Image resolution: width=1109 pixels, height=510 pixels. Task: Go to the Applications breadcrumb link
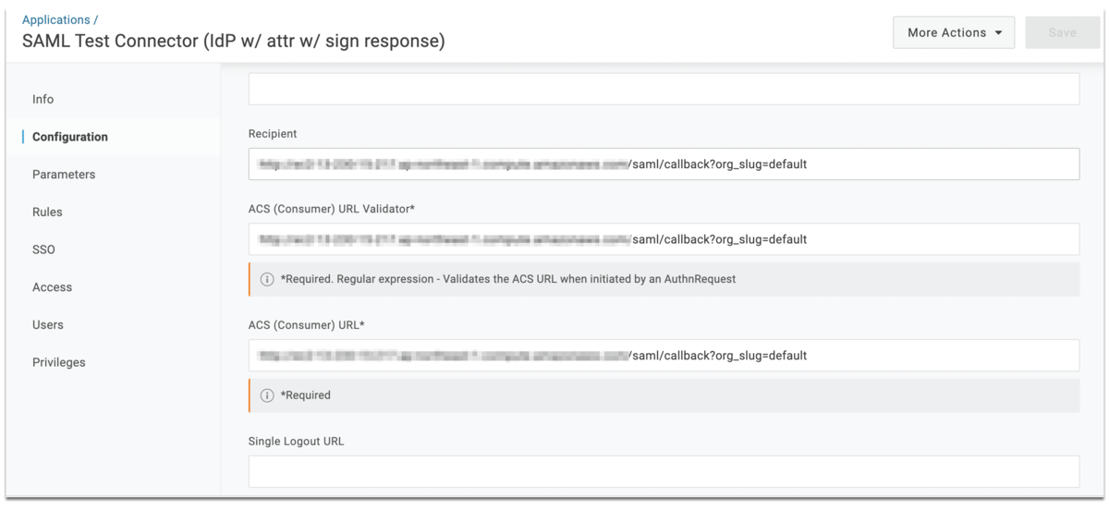(x=56, y=19)
